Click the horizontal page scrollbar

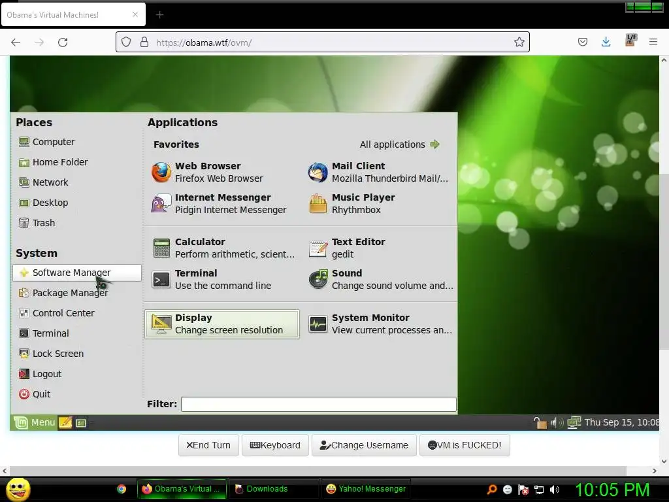coord(318,471)
